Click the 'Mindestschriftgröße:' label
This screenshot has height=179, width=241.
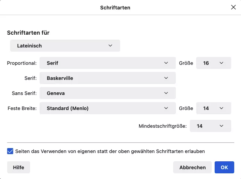point(162,126)
